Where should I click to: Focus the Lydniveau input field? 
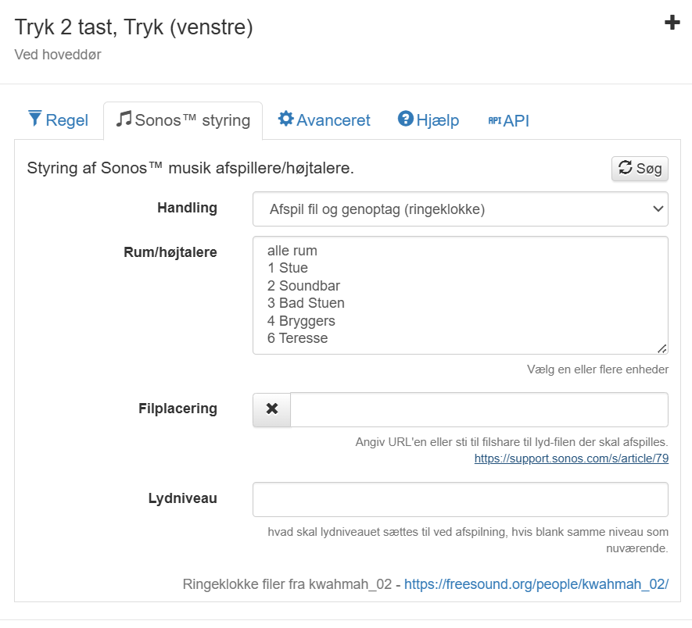[460, 499]
